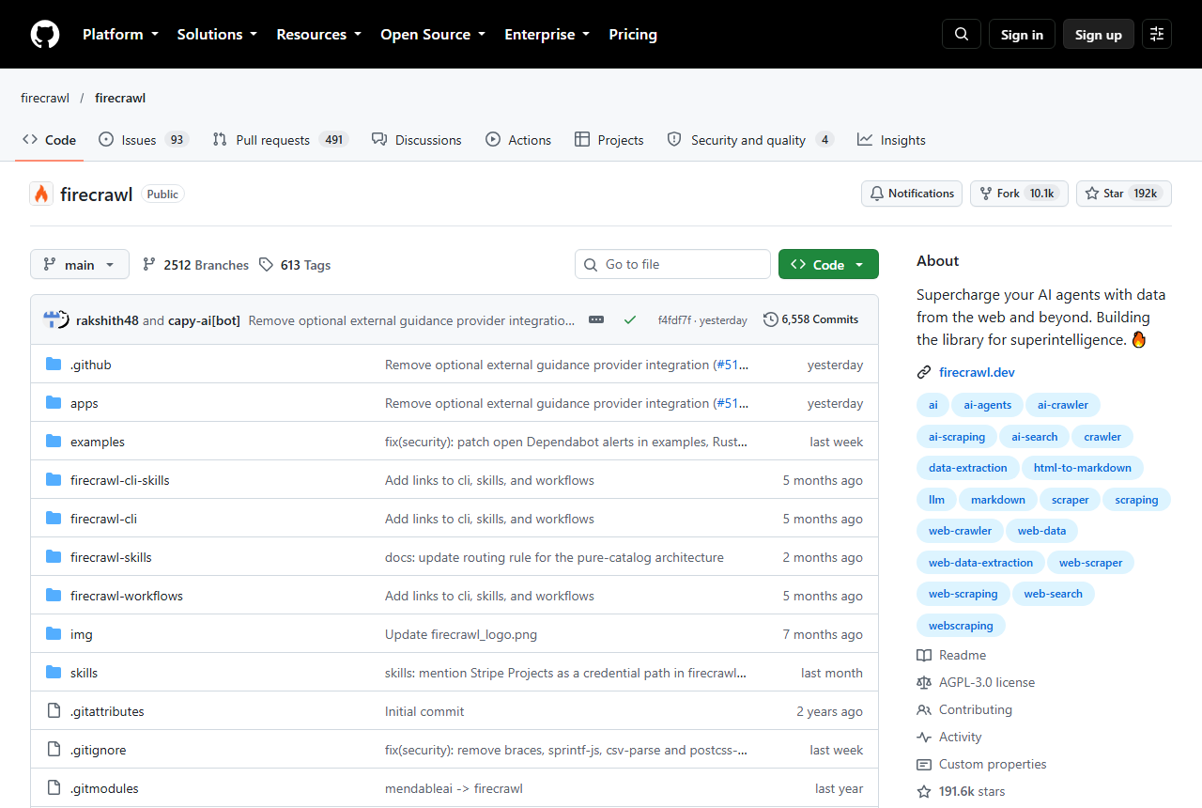This screenshot has width=1202, height=808.
Task: Open the Actions tab
Action: (518, 140)
